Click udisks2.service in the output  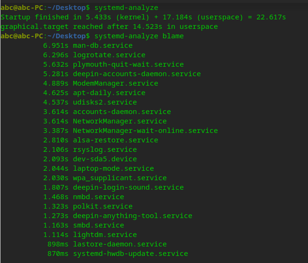click(105, 102)
